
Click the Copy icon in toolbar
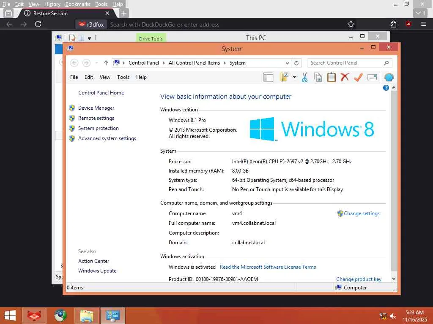pos(318,77)
